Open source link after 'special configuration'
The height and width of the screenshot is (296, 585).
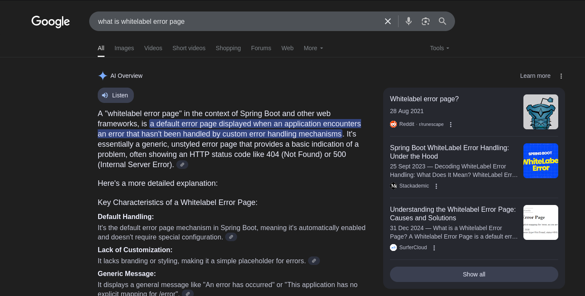231,237
